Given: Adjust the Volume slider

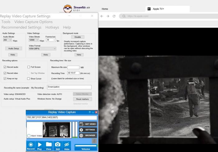Looking at the screenshot, I should coord(86,146).
